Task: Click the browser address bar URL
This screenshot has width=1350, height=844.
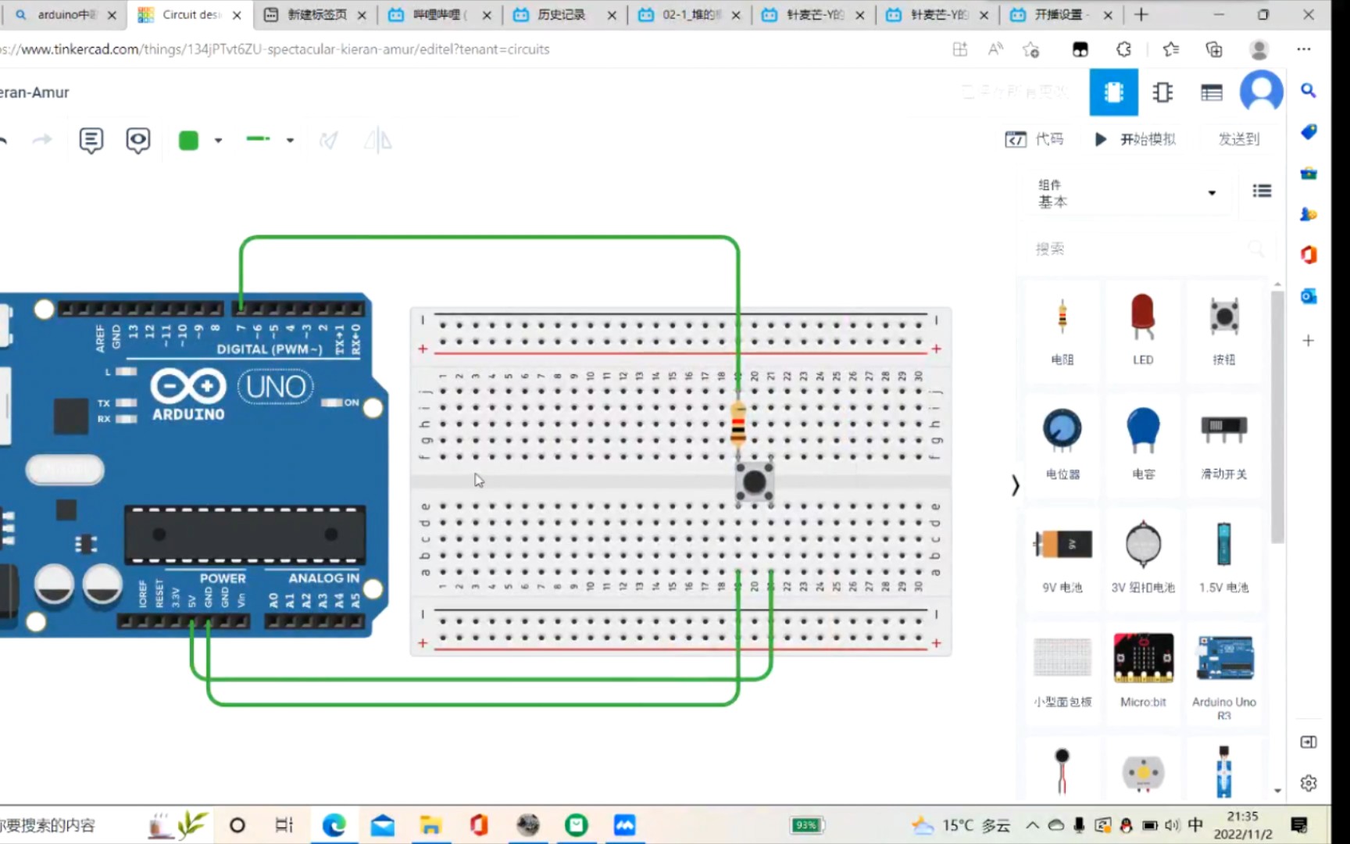Action: 275,49
